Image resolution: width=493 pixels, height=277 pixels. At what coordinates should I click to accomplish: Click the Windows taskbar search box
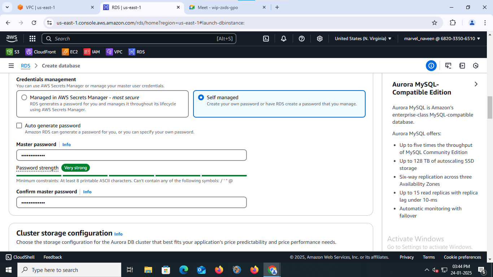[69, 270]
